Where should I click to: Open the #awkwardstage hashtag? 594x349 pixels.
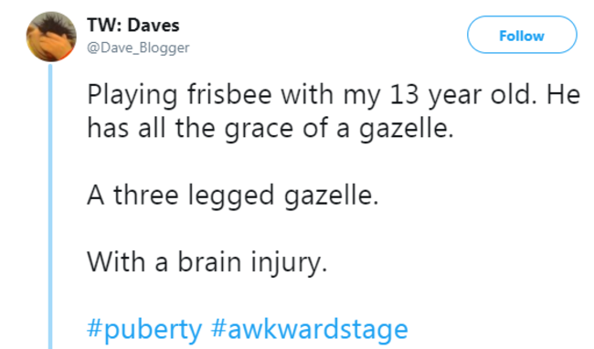(x=310, y=329)
